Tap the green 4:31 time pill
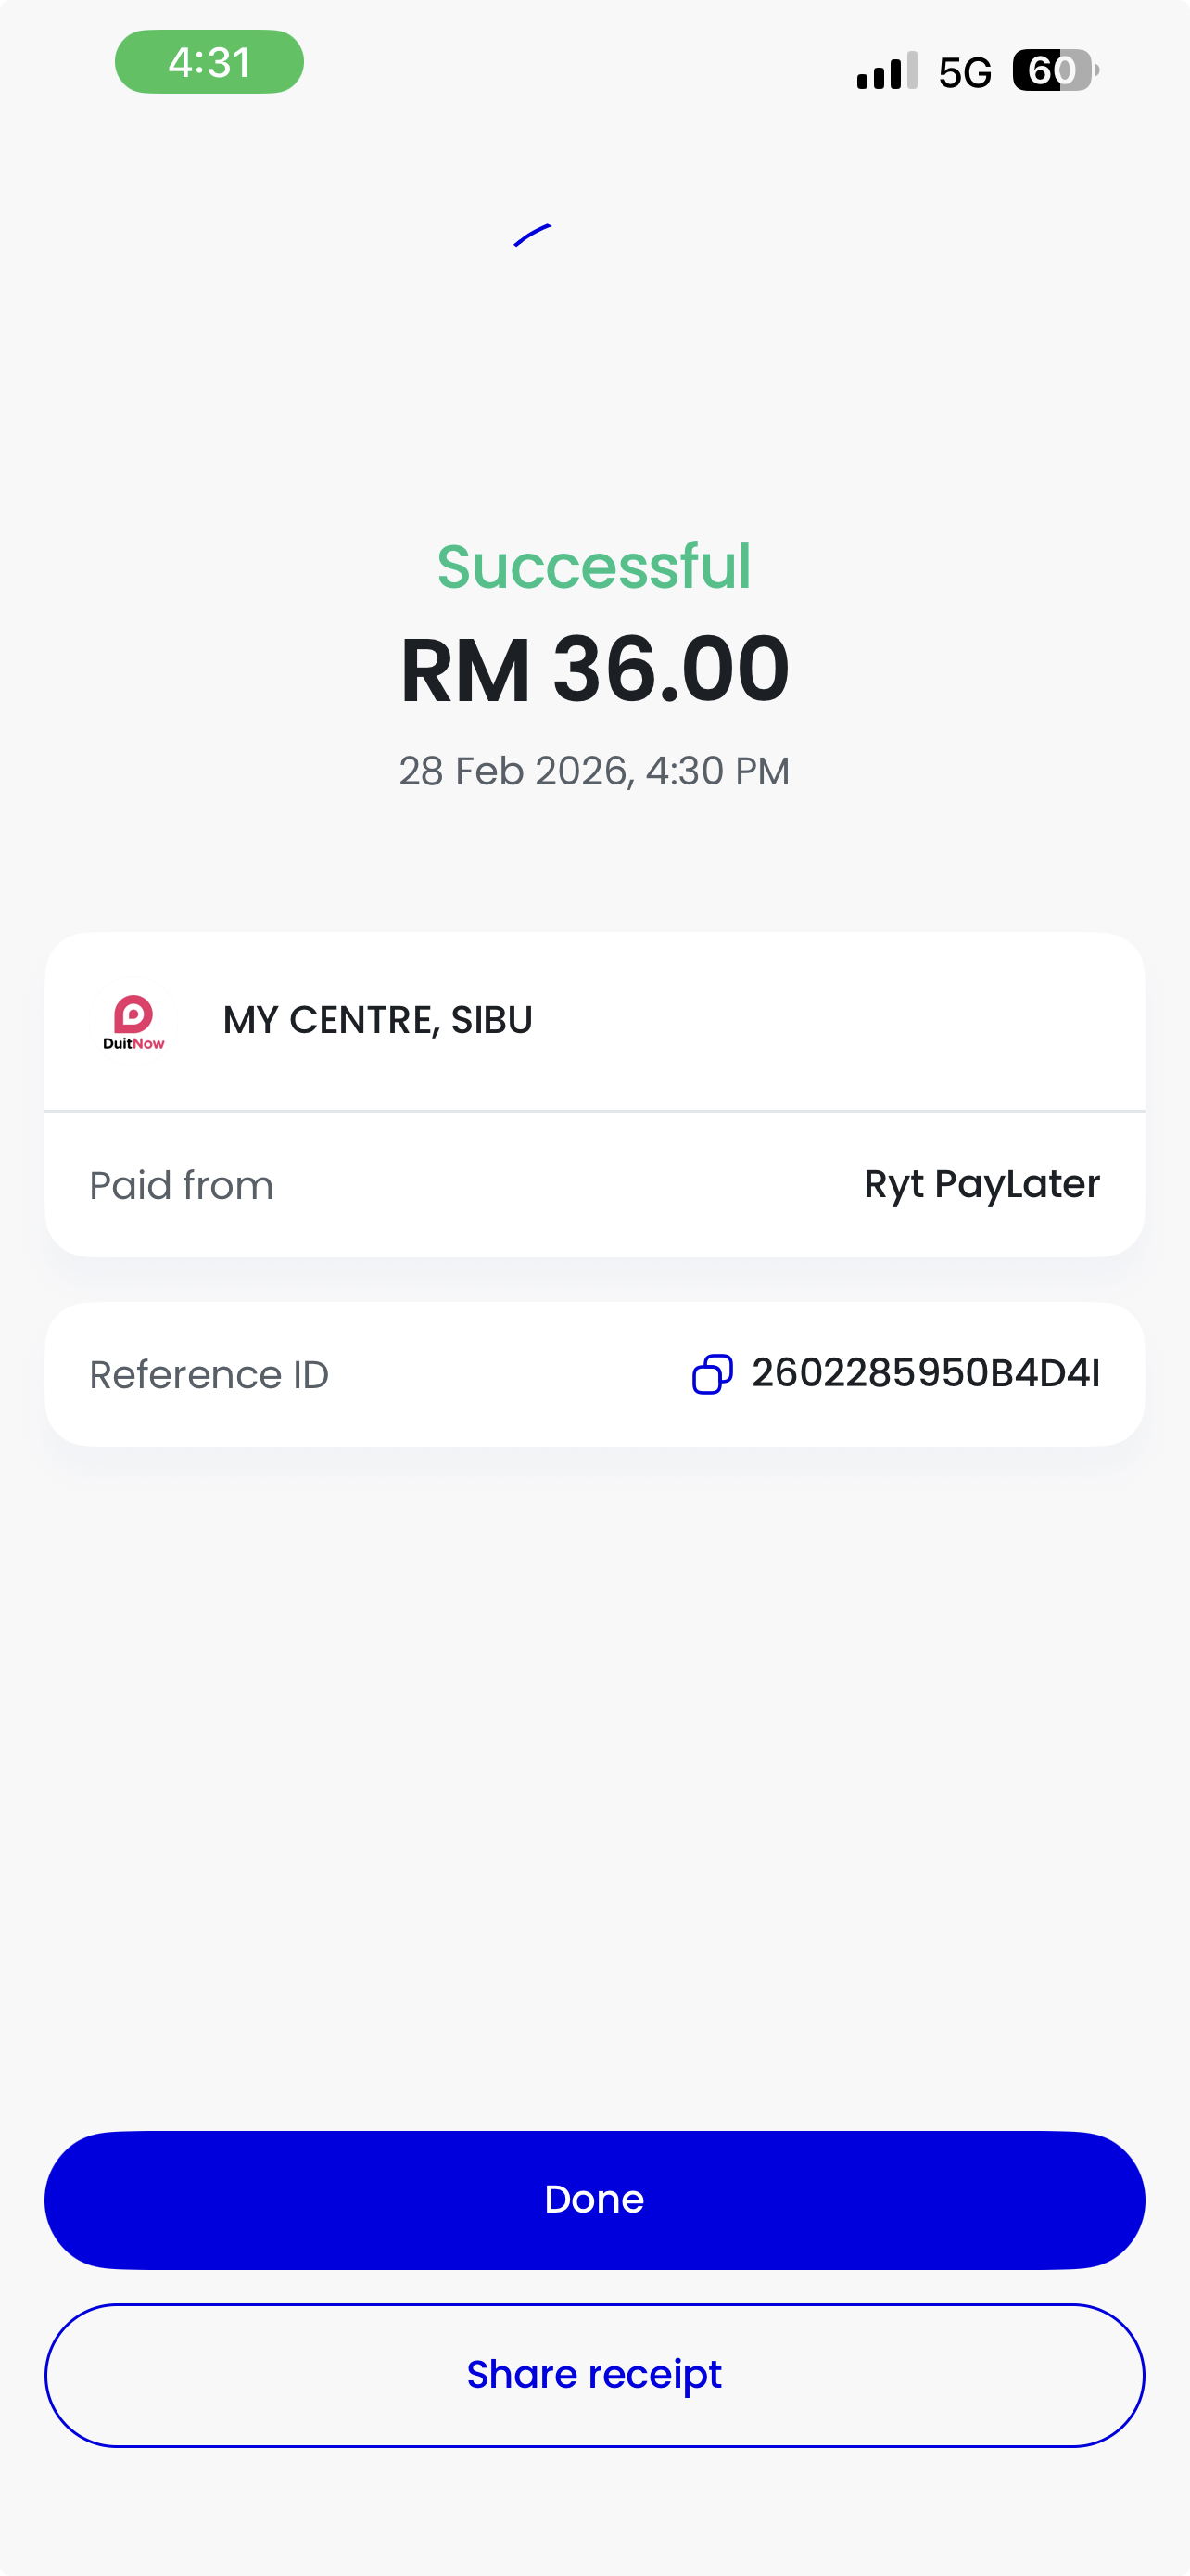The image size is (1190, 2576). 209,62
